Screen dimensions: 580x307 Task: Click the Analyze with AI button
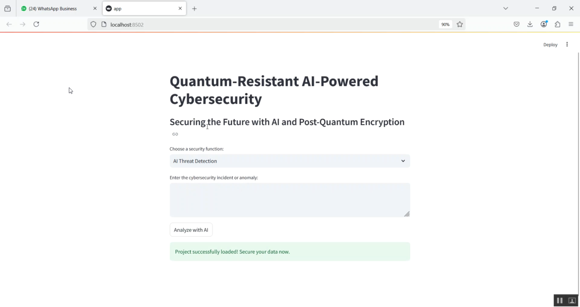point(191,229)
